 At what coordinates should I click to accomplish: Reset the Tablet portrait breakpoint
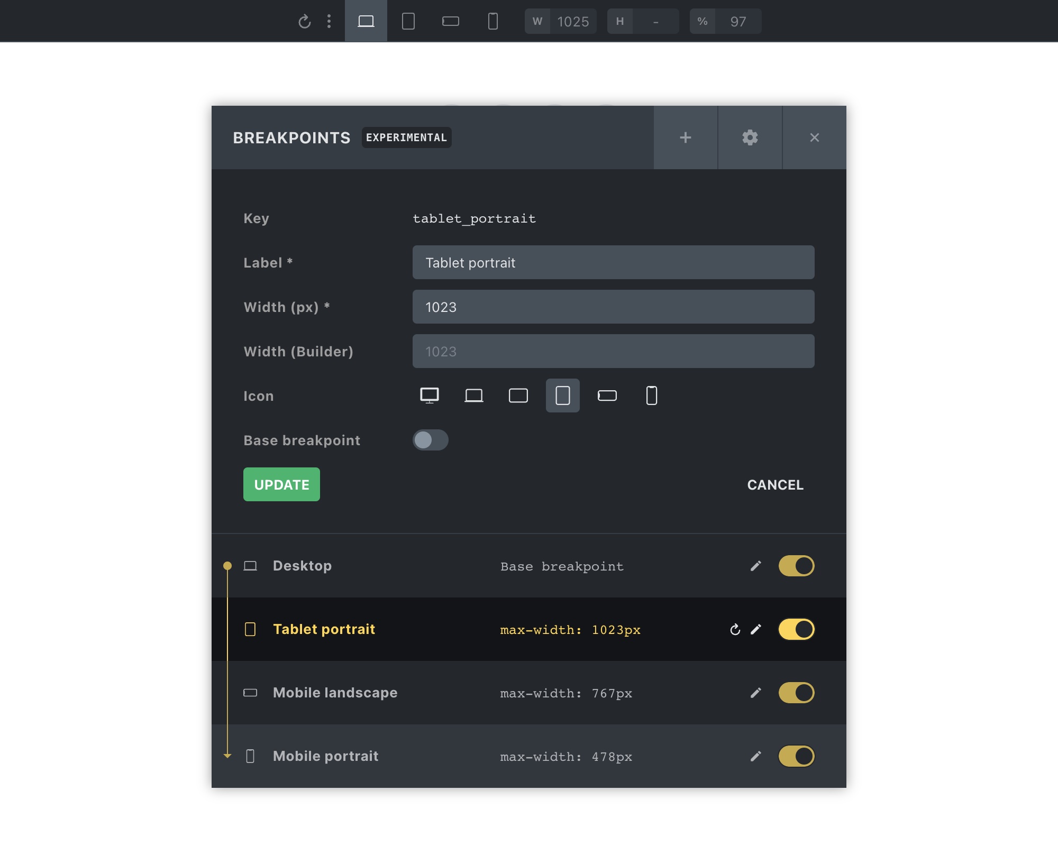(x=735, y=629)
